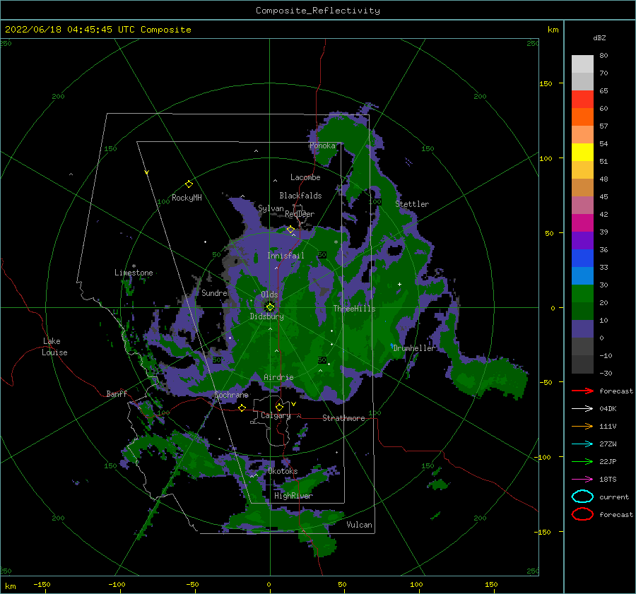
Task: Click the Lacombe city label
Action: point(305,177)
